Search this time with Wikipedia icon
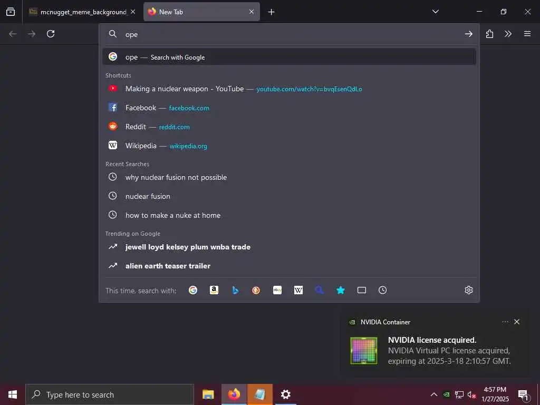 (298, 291)
